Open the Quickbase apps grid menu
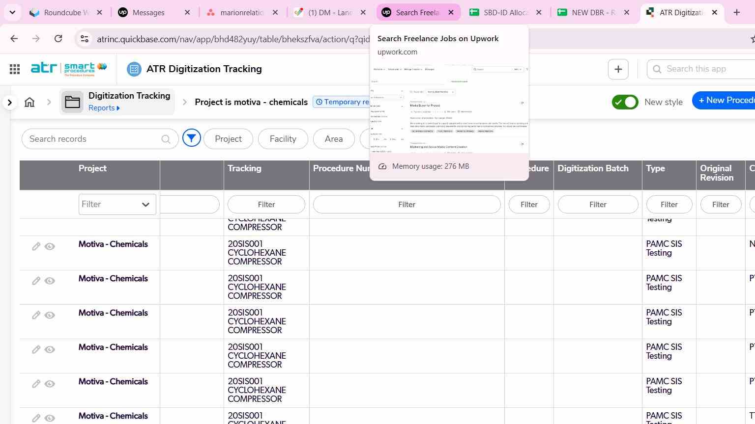The image size is (755, 424). pos(15,69)
